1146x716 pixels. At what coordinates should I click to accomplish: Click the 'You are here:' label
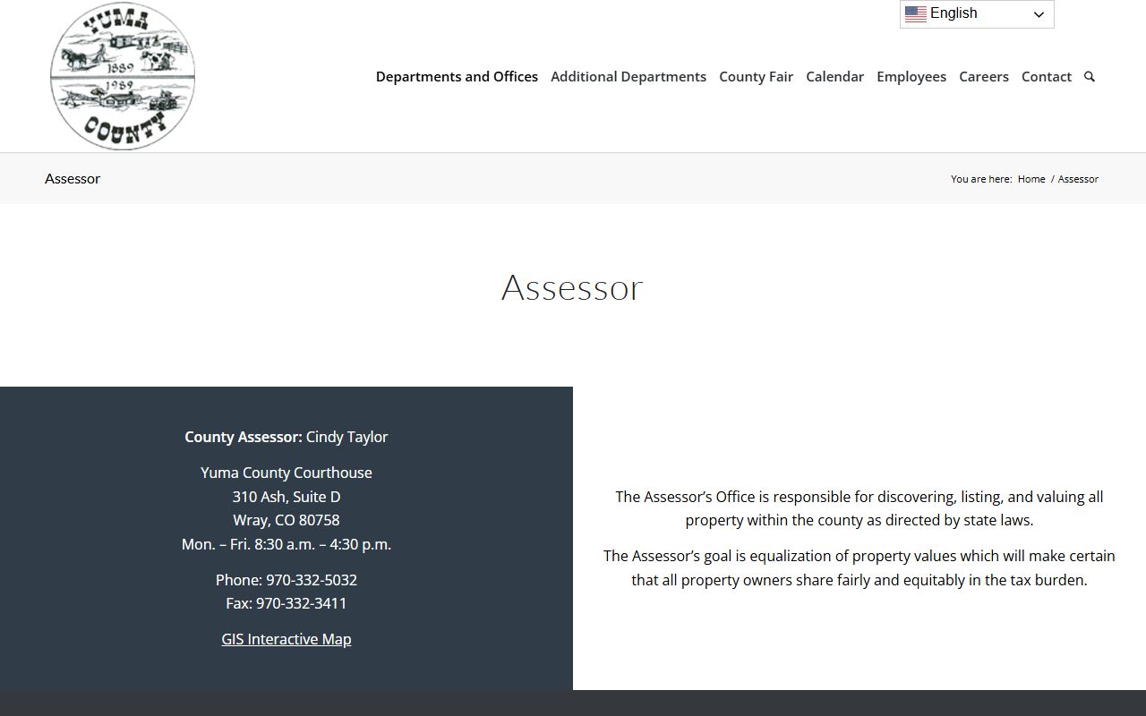(981, 179)
